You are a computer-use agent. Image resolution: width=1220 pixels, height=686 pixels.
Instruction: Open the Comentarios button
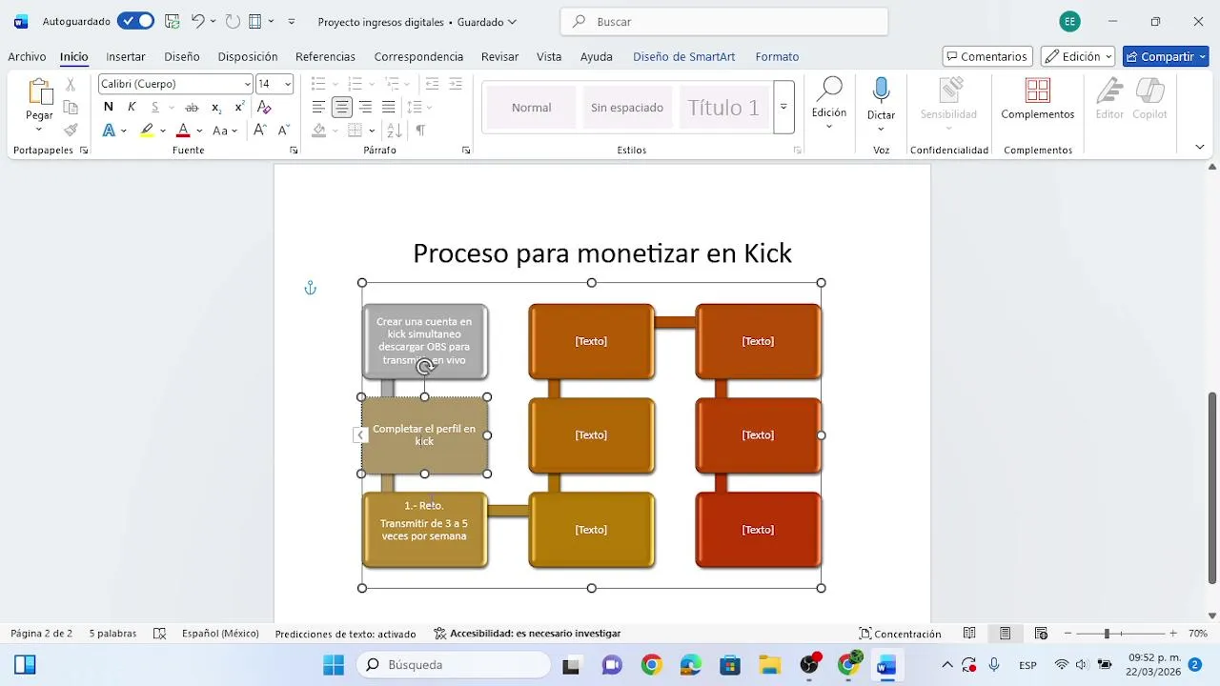point(987,56)
